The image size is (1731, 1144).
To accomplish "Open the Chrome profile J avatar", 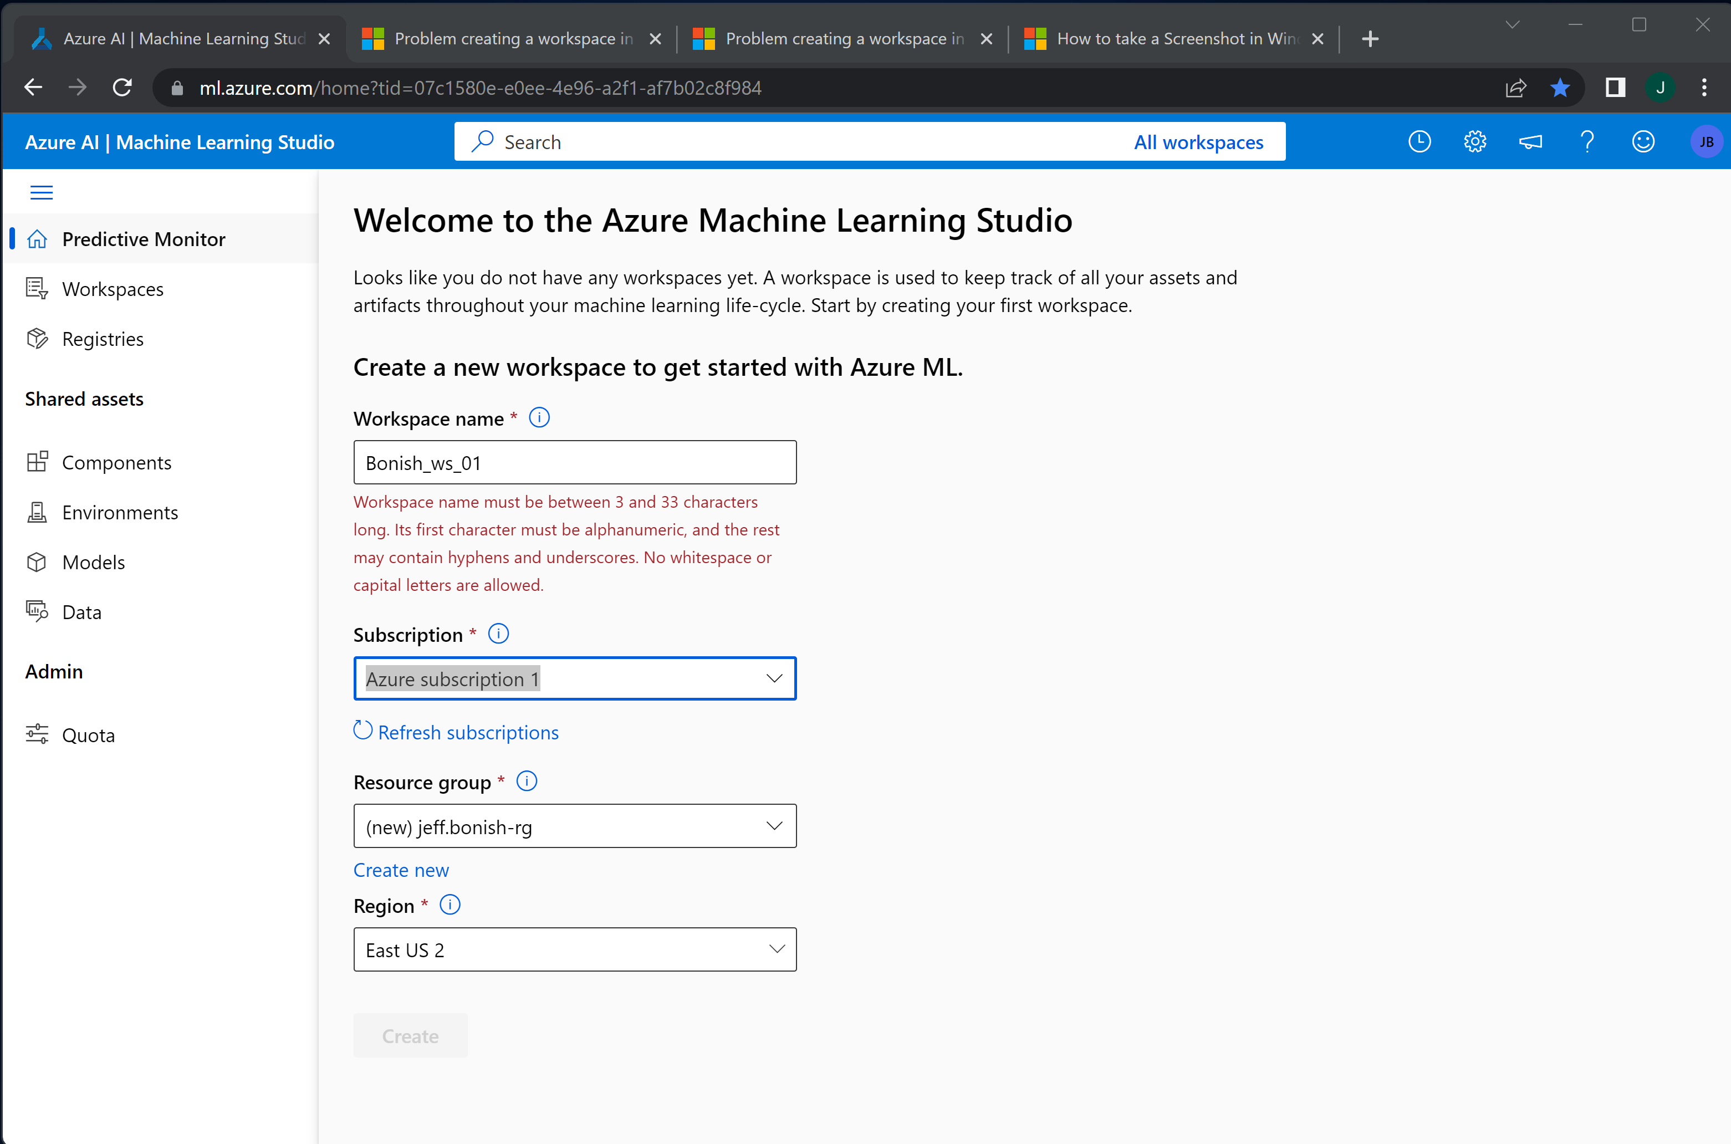I will click(x=1660, y=88).
